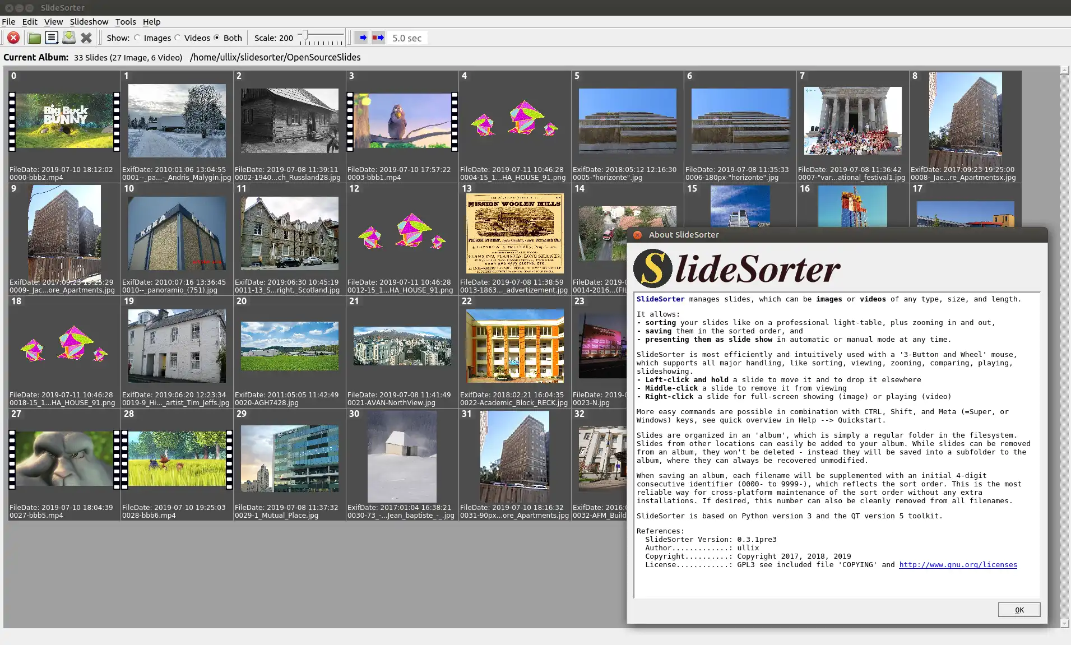The width and height of the screenshot is (1071, 645).
Task: Select slide 22 Academic Block photo
Action: pos(515,346)
